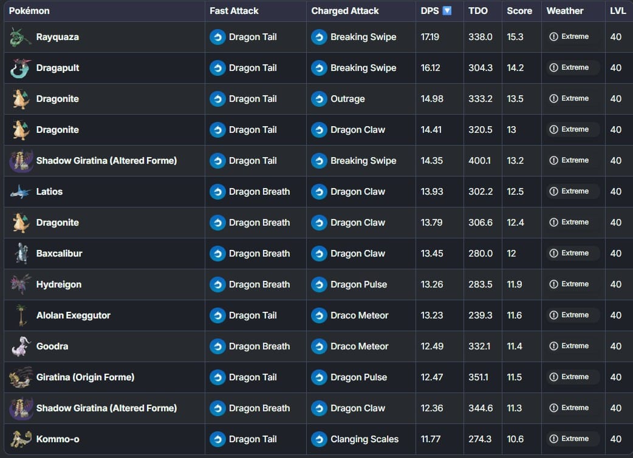
Task: Click the info icon in Goodra's Extreme weather badge
Action: point(554,346)
